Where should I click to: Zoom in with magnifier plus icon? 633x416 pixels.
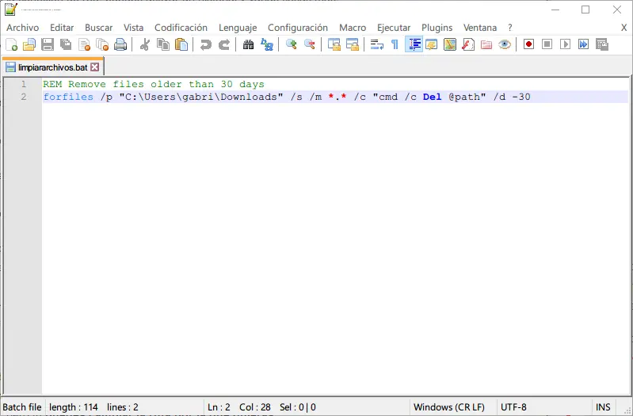pyautogui.click(x=291, y=44)
